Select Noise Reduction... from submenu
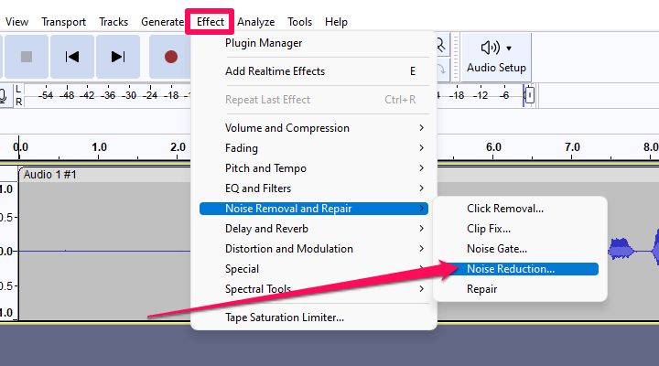Screen dimensions: 659x366 pos(510,269)
